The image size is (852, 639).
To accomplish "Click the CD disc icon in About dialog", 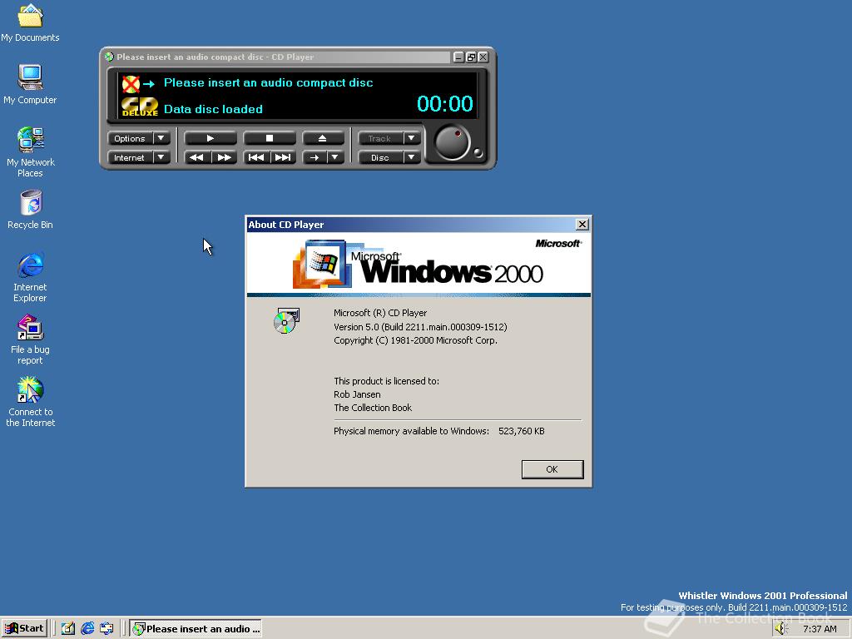I will (286, 320).
